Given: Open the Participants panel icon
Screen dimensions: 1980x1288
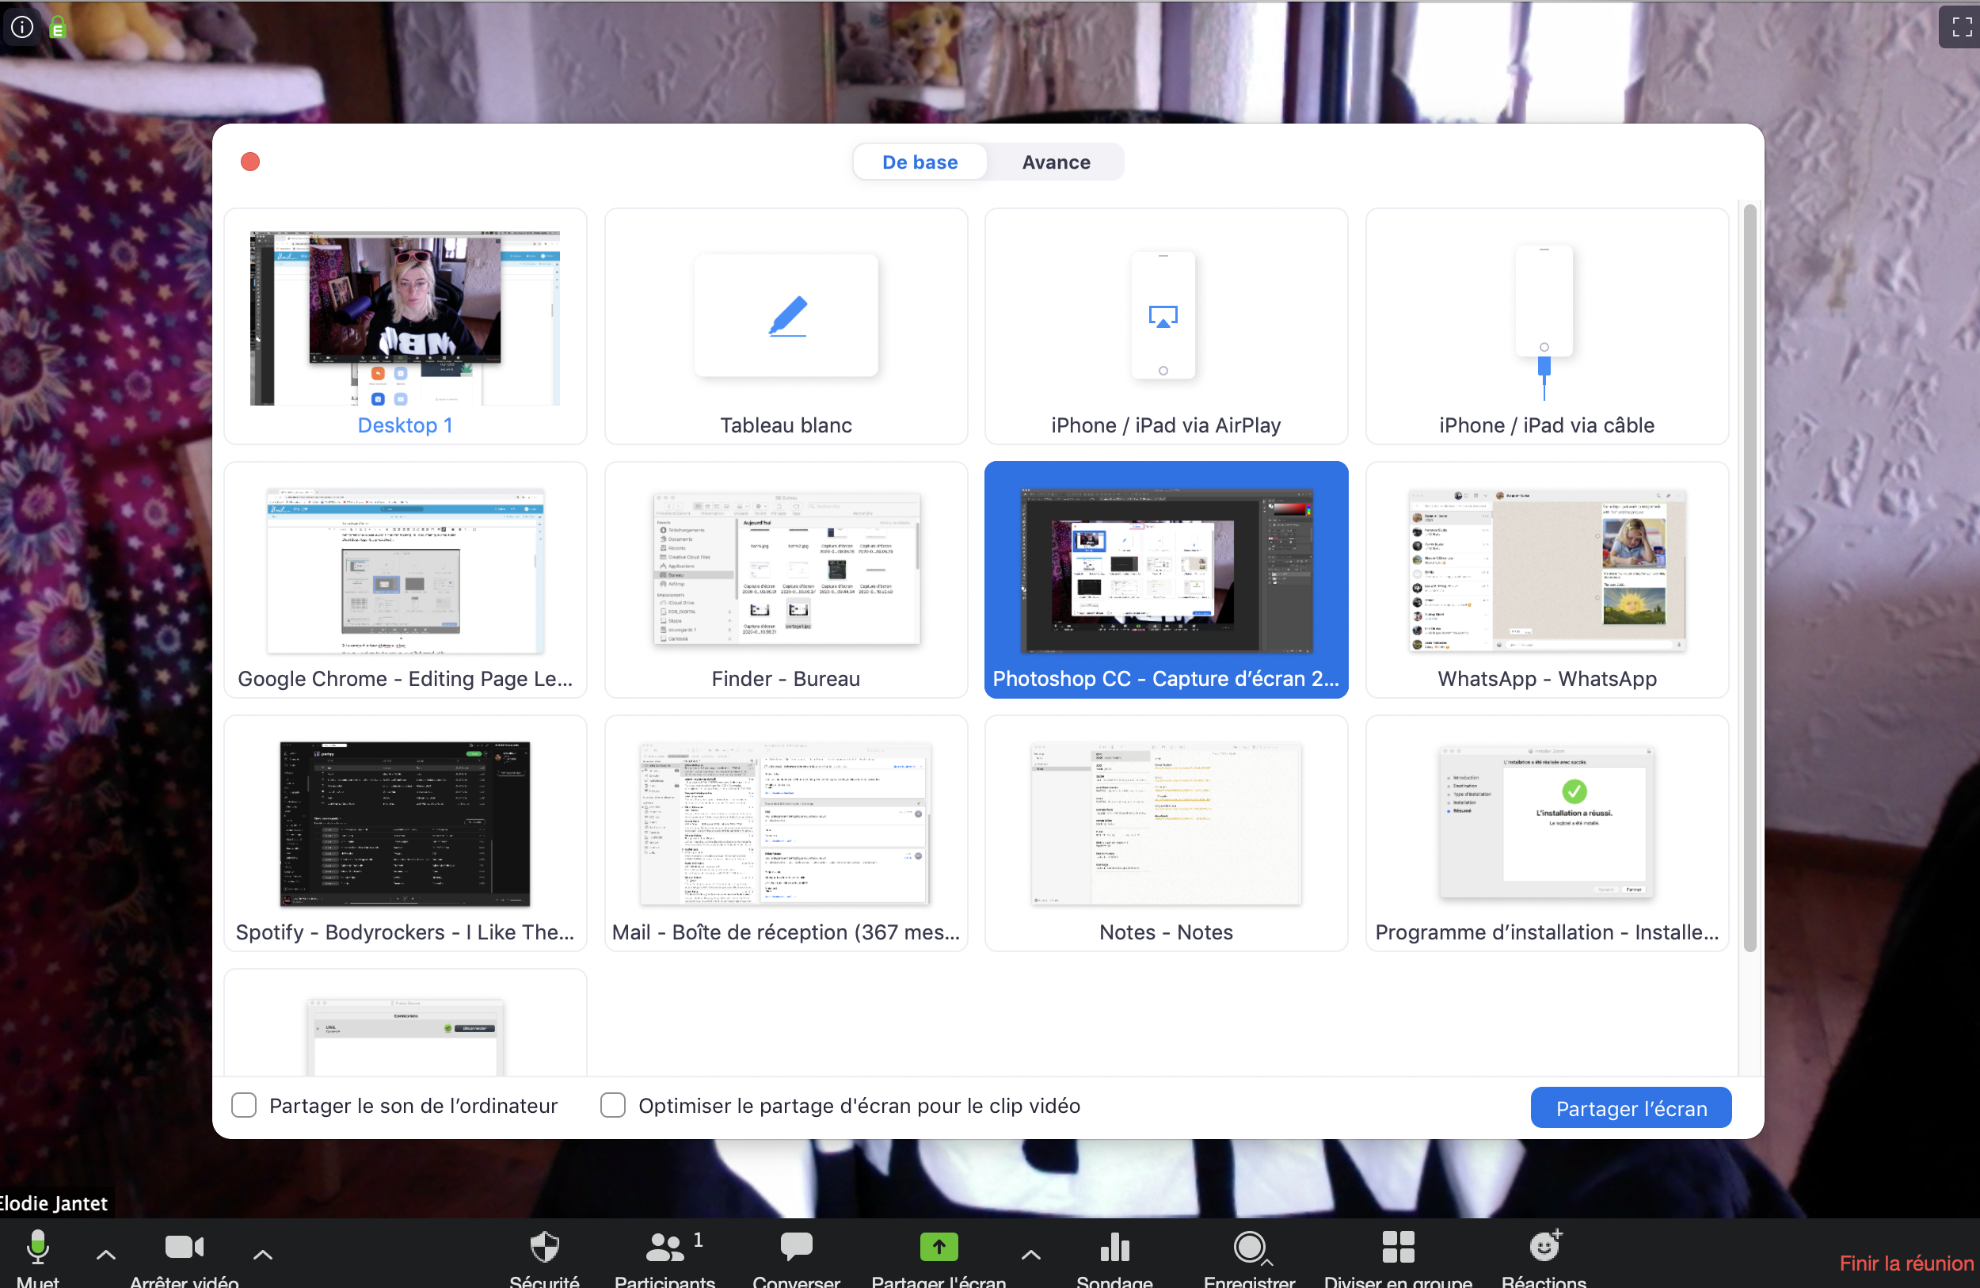Looking at the screenshot, I should click(x=664, y=1246).
